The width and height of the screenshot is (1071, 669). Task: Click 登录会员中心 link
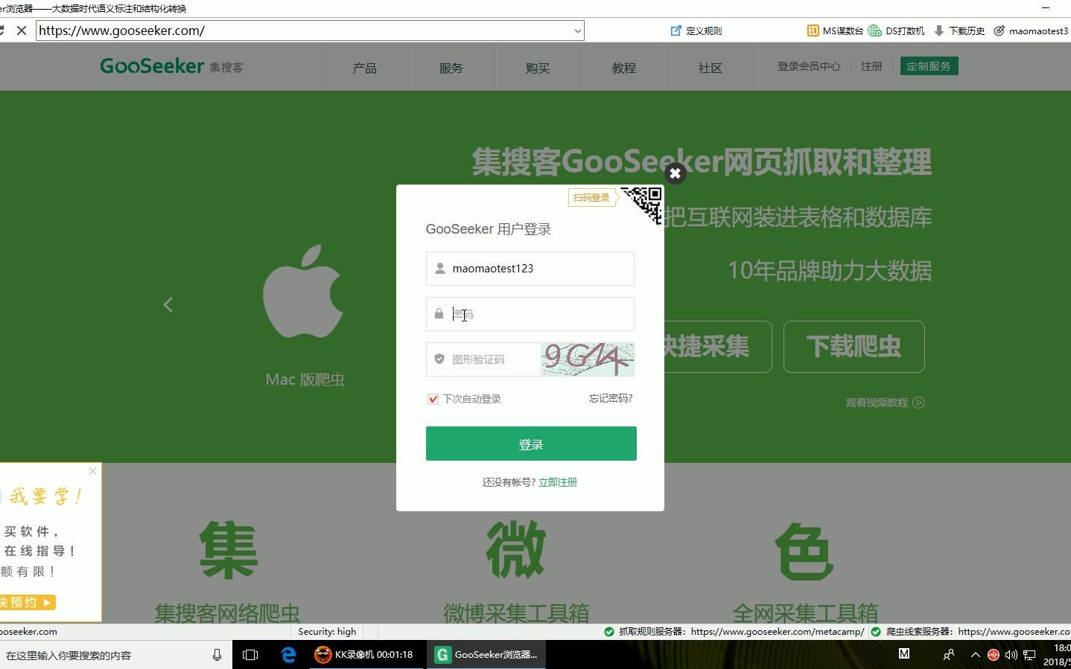809,66
